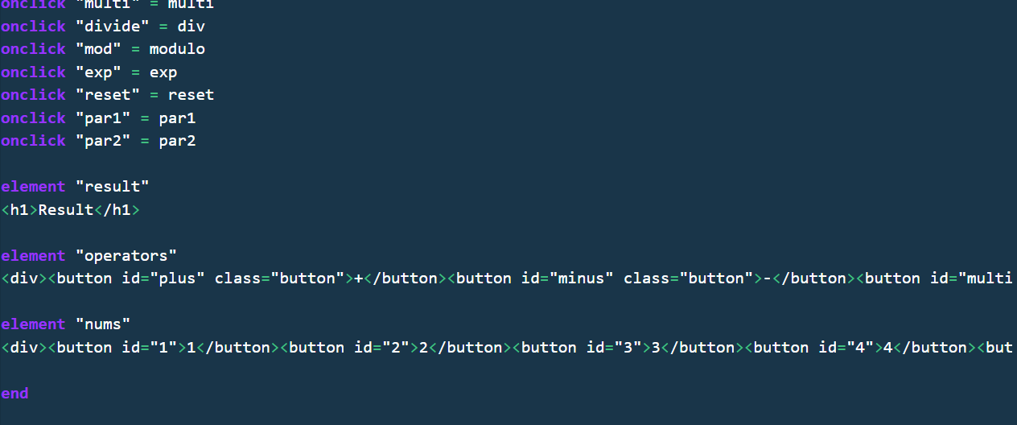Viewport: 1017px width, 425px height.
Task: Click the quoted "result" string
Action: pos(113,187)
